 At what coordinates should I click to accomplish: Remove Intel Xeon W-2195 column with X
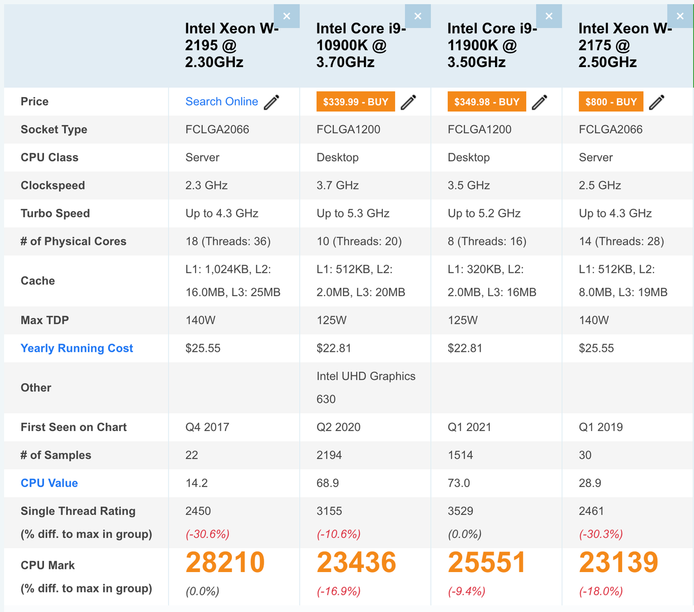(286, 16)
